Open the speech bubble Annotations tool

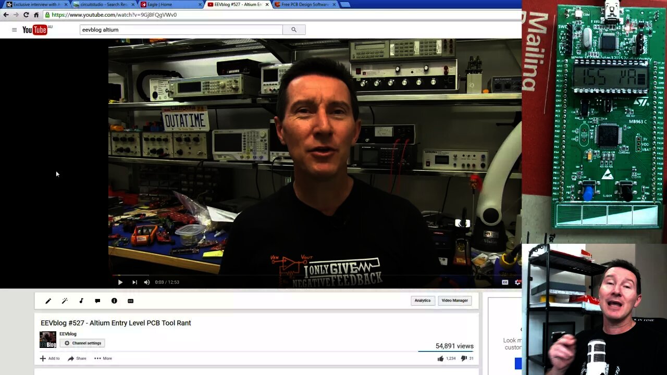coord(97,301)
